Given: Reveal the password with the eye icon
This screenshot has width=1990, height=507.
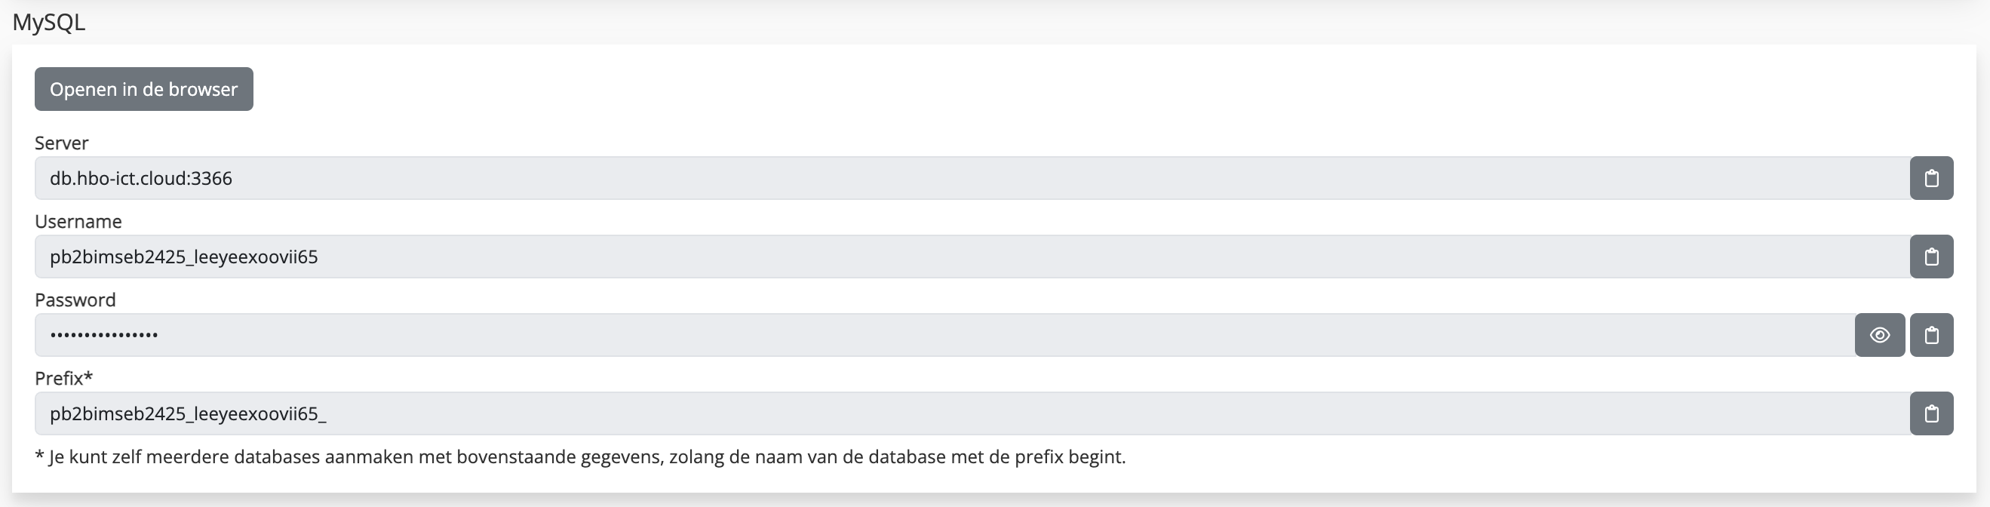Looking at the screenshot, I should 1880,336.
